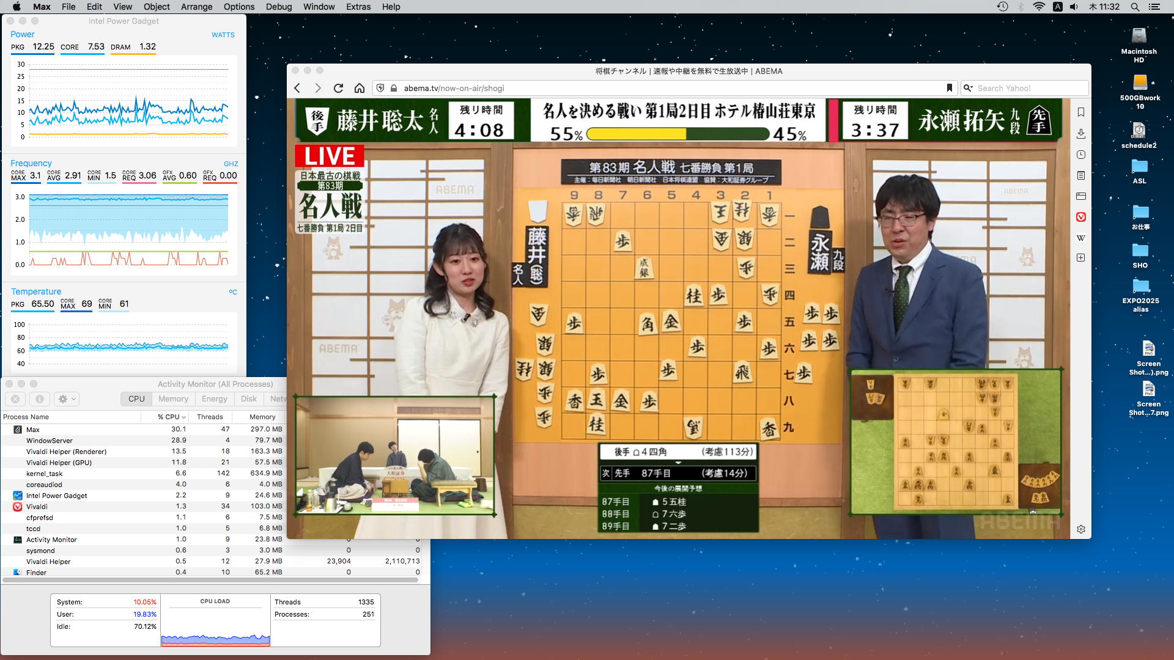
Task: Reload the ABEMA shogi page
Action: click(338, 88)
